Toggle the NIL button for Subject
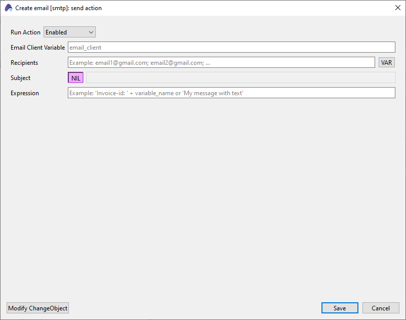Viewport: 406px width, 320px height. (75, 78)
